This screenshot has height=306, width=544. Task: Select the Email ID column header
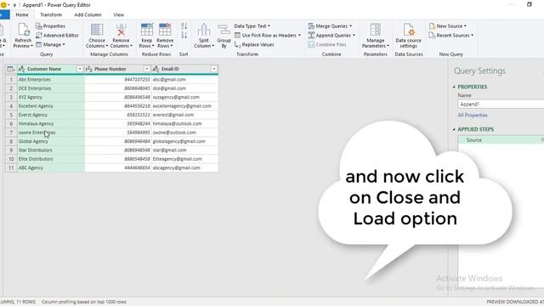185,69
